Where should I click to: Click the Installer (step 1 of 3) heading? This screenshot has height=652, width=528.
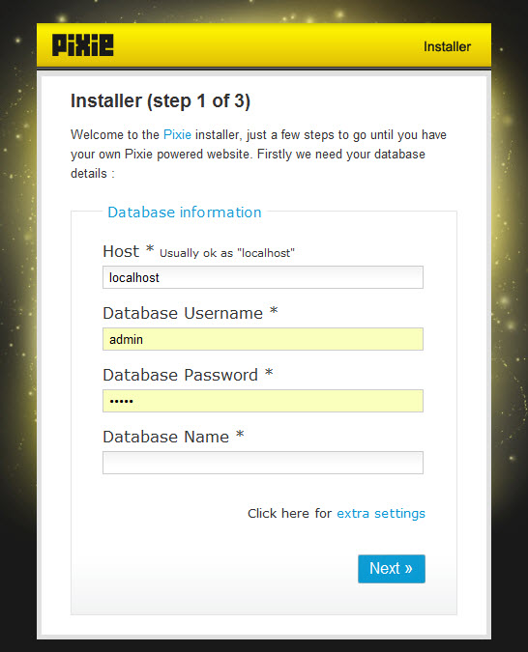(161, 101)
